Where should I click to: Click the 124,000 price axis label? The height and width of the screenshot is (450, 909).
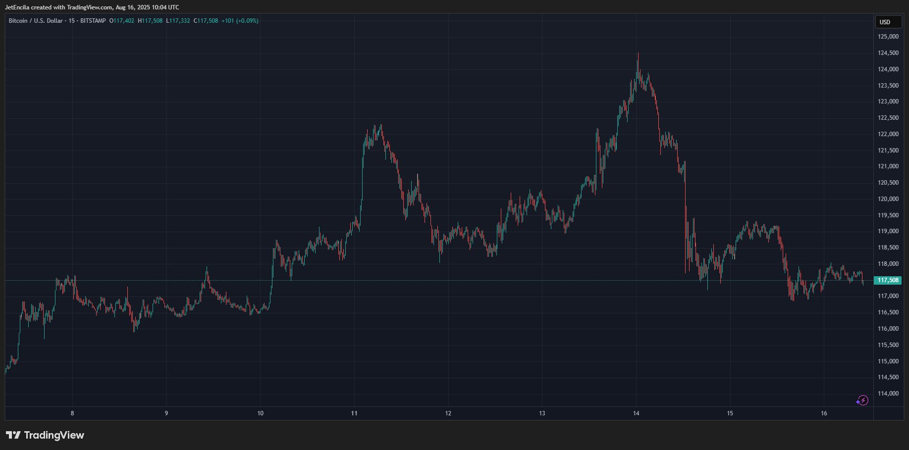(x=888, y=69)
